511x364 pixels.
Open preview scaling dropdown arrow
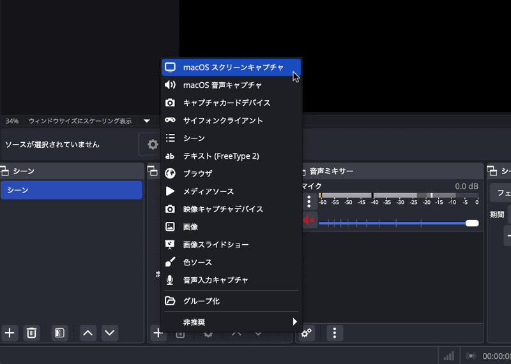147,121
